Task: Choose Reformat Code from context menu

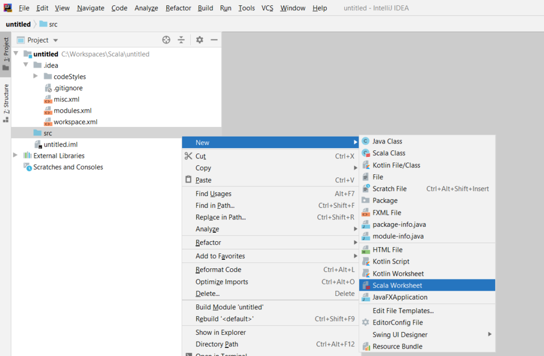Action: 270,269
